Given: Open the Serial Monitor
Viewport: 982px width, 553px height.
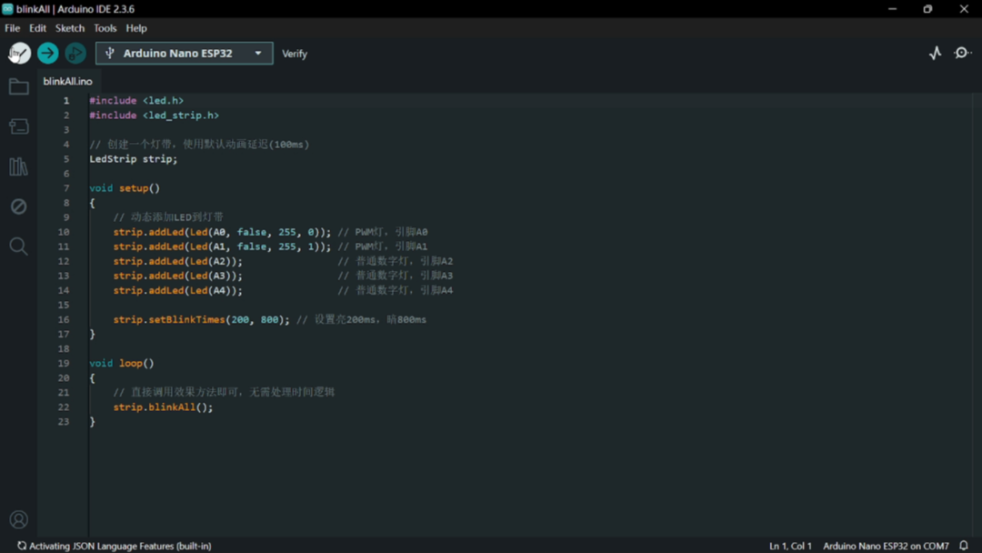Looking at the screenshot, I should tap(962, 54).
